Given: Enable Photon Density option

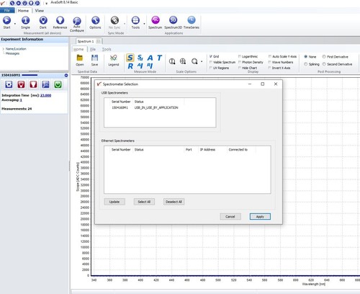Looking at the screenshot, I should (239, 62).
